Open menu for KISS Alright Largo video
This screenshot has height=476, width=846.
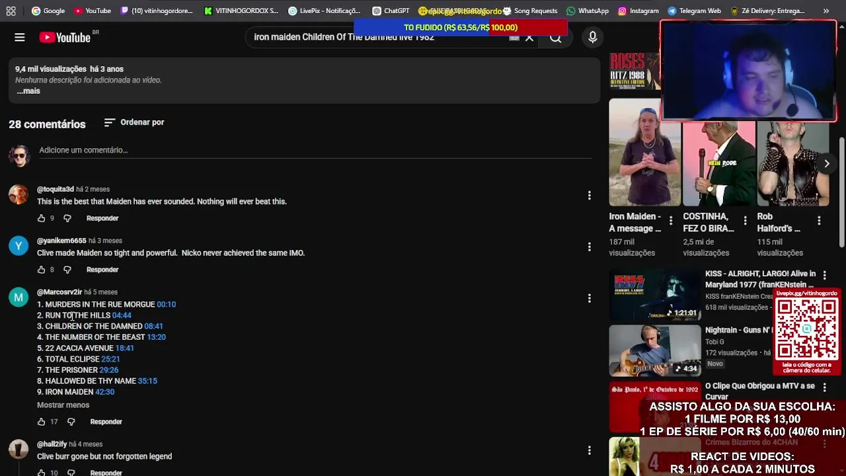point(824,275)
